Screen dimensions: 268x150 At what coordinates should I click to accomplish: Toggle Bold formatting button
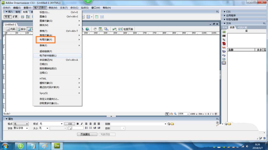(x=78, y=124)
